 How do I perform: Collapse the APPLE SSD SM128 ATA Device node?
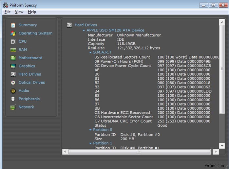click(x=84, y=30)
